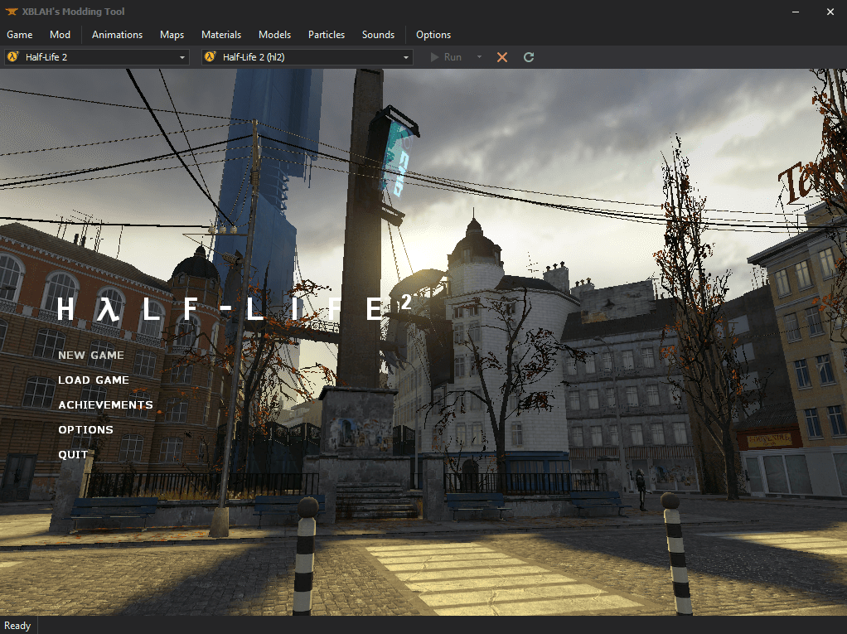The height and width of the screenshot is (634, 847).
Task: Open the Game menu
Action: tap(19, 35)
